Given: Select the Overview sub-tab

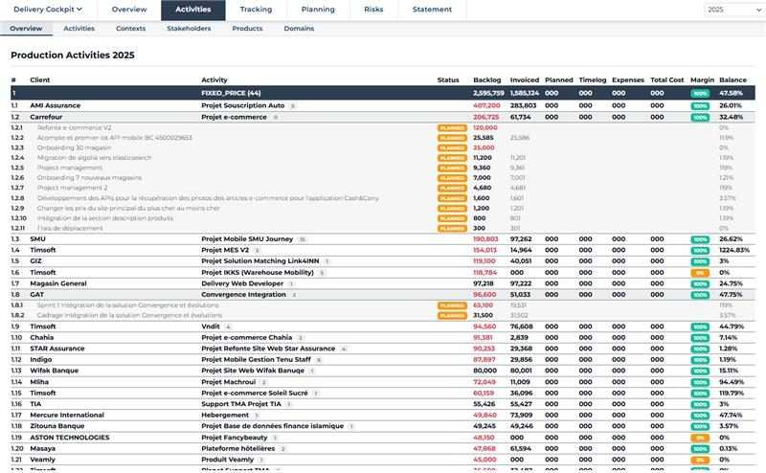Looking at the screenshot, I should (26, 29).
